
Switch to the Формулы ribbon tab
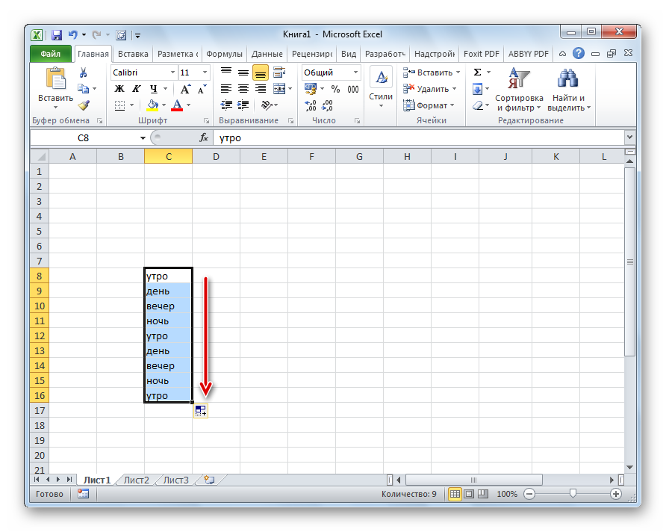point(224,54)
